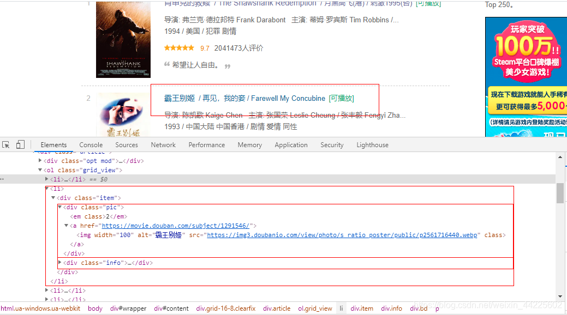Click the closing </li> tag line
The width and height of the screenshot is (567, 315).
point(59,281)
